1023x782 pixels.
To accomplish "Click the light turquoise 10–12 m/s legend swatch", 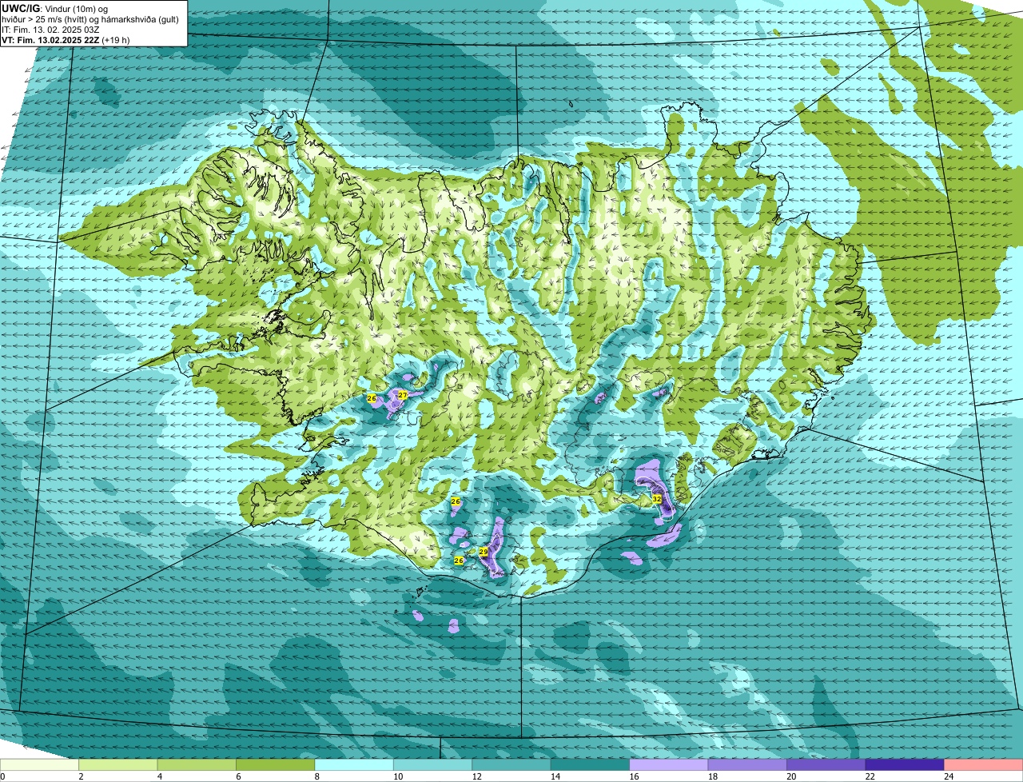I will (433, 764).
